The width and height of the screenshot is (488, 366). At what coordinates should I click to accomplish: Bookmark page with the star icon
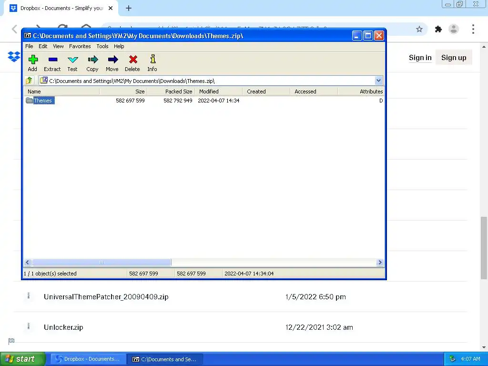coord(419,29)
